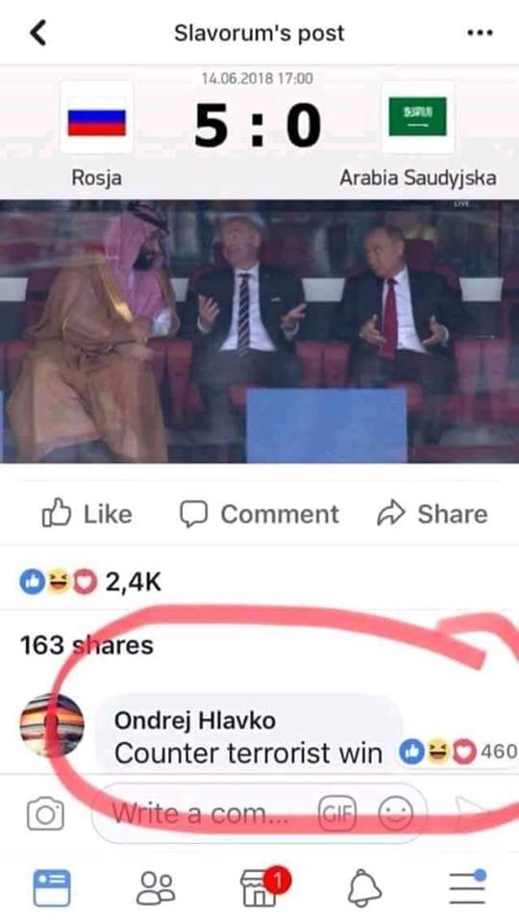The image size is (519, 924).
Task: View the 460 reactions on the comment
Action: click(x=458, y=752)
